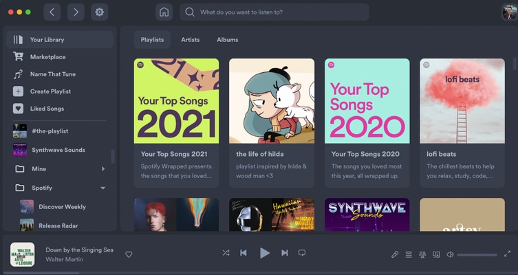Open the connect to device icon
Viewport: 518px width, 275px height.
[436, 254]
